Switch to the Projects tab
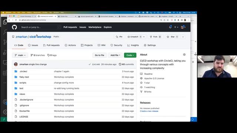 [87, 45]
